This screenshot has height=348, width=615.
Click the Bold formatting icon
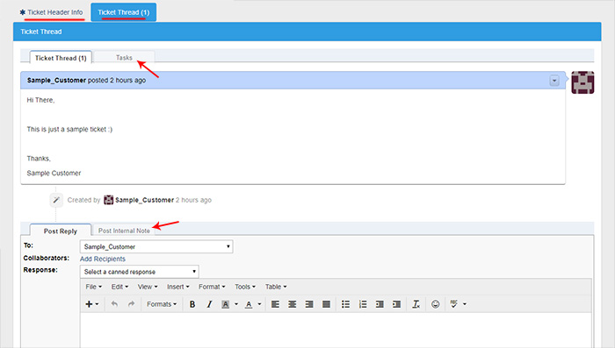[x=192, y=304]
